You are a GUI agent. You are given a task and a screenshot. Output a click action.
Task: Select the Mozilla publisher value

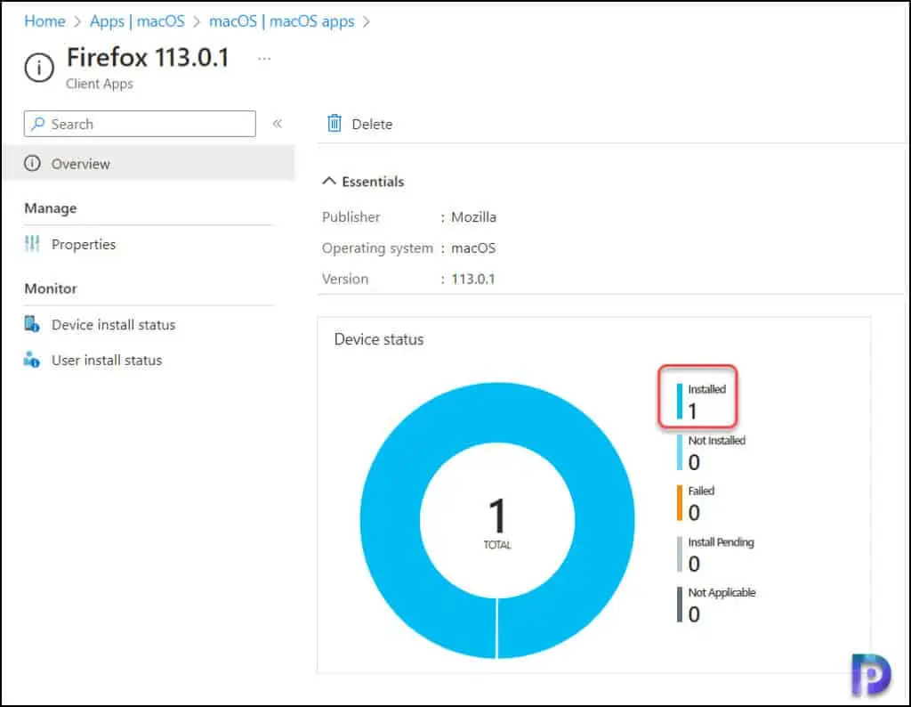pos(473,217)
